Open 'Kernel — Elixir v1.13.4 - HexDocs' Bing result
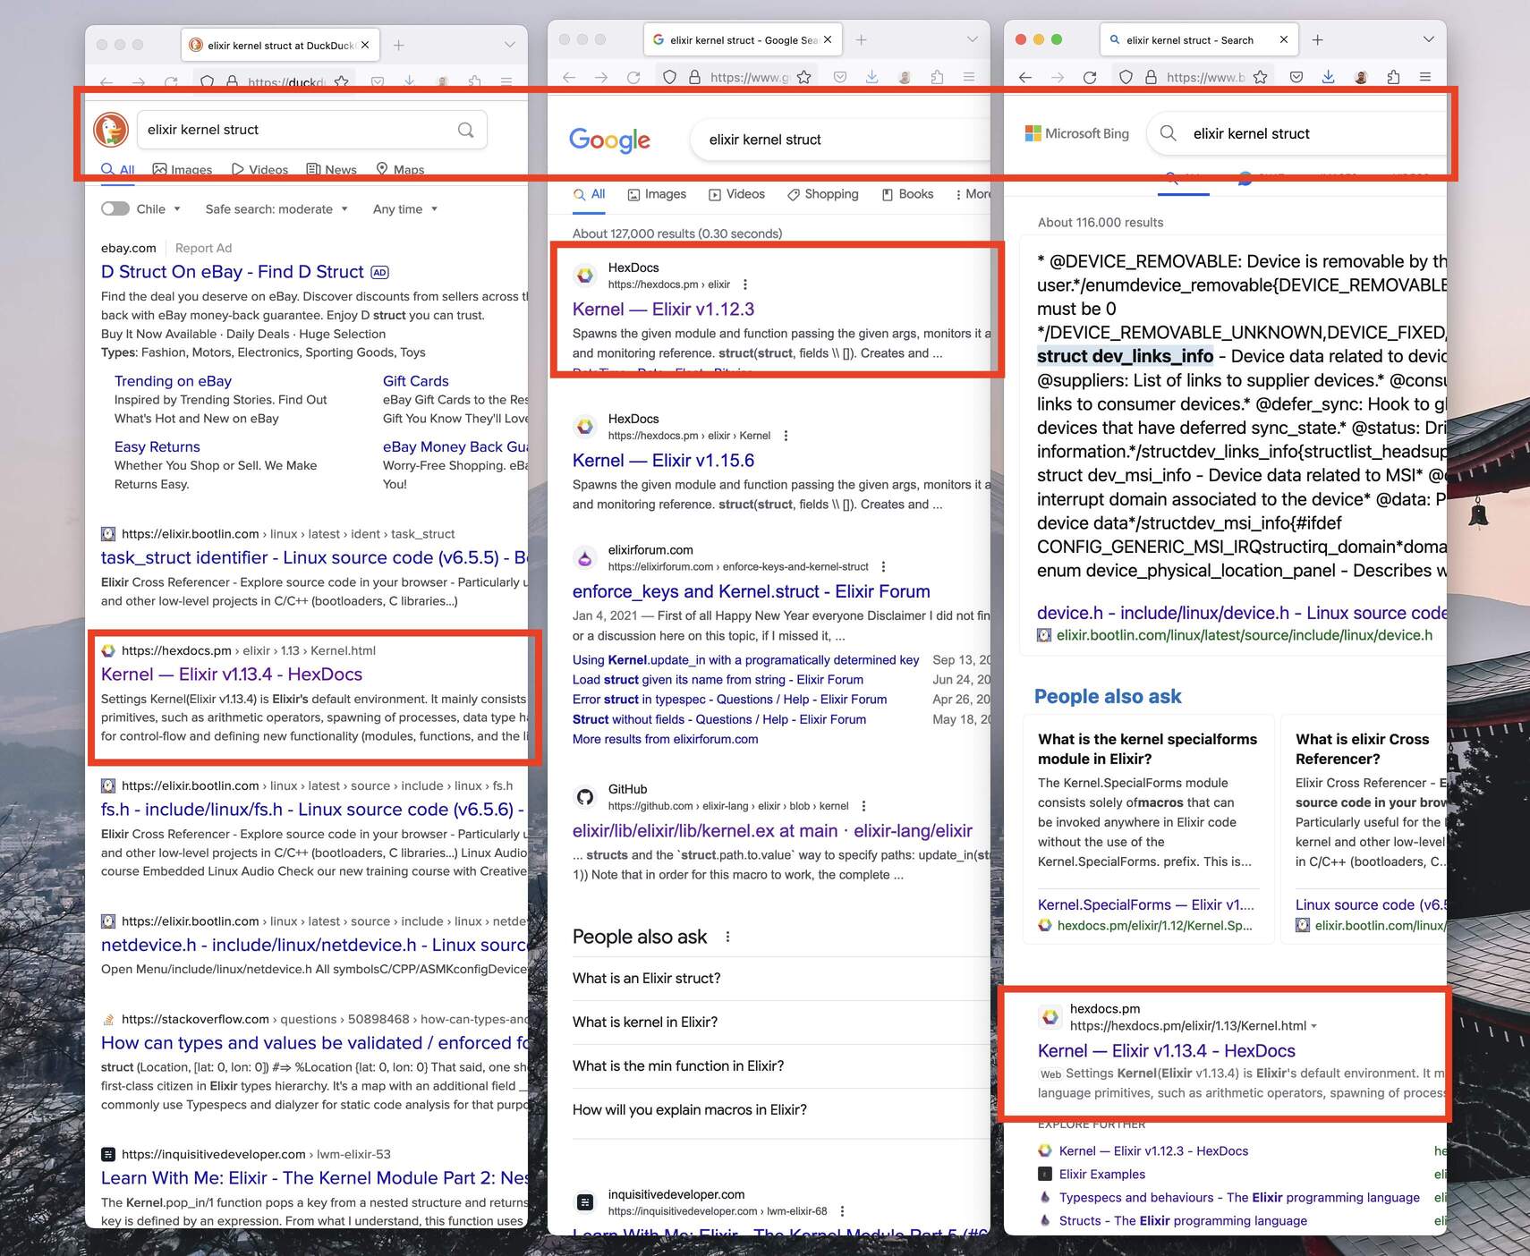This screenshot has height=1256, width=1530. 1166,1051
